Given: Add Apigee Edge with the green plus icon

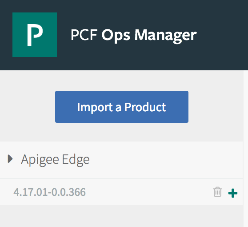Looking at the screenshot, I should tap(233, 193).
